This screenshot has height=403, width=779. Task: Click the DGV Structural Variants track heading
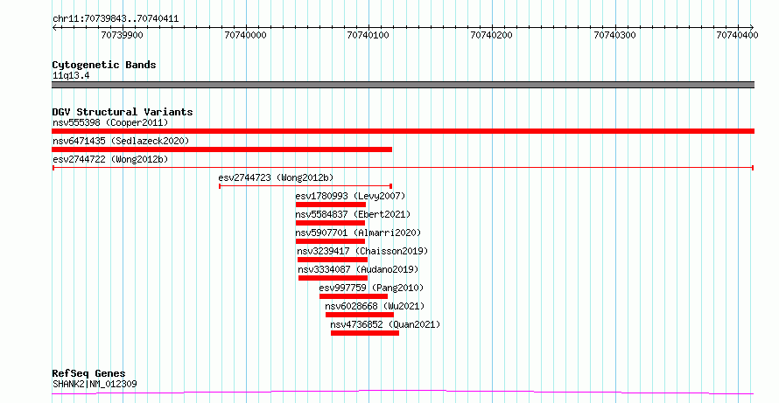pos(123,112)
